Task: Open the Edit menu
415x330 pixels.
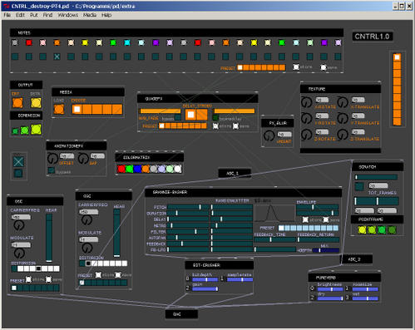Action: [x=20, y=15]
